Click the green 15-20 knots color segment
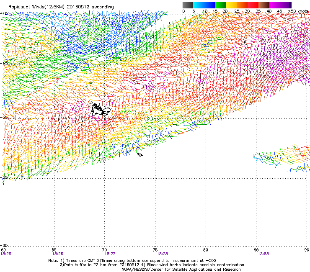310x272 pixels. point(220,5)
